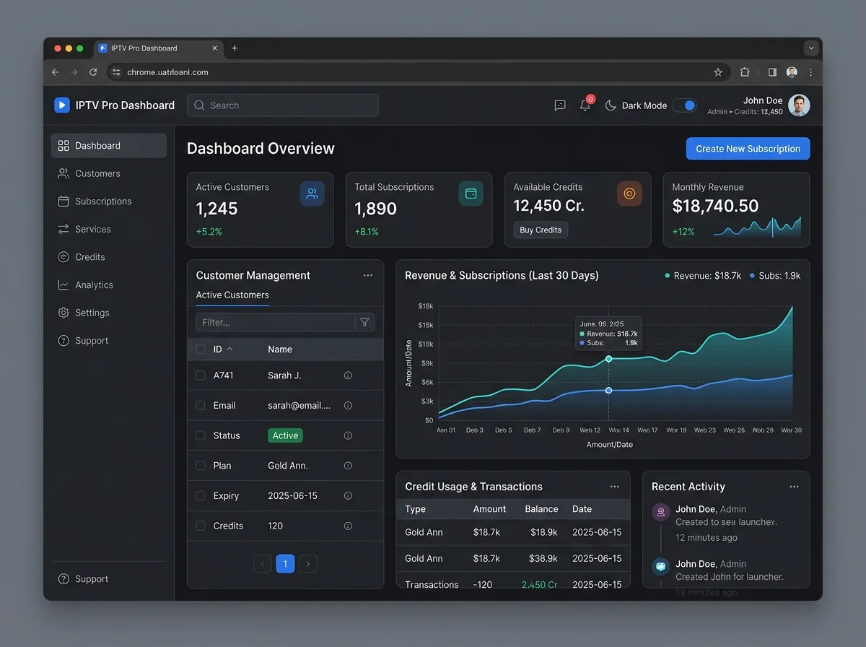Open Credit Usage & Transactions options menu
Image resolution: width=866 pixels, height=647 pixels.
(615, 487)
